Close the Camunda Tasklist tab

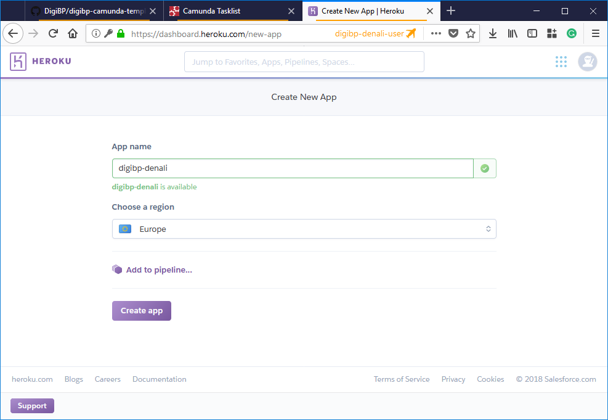pyautogui.click(x=291, y=11)
